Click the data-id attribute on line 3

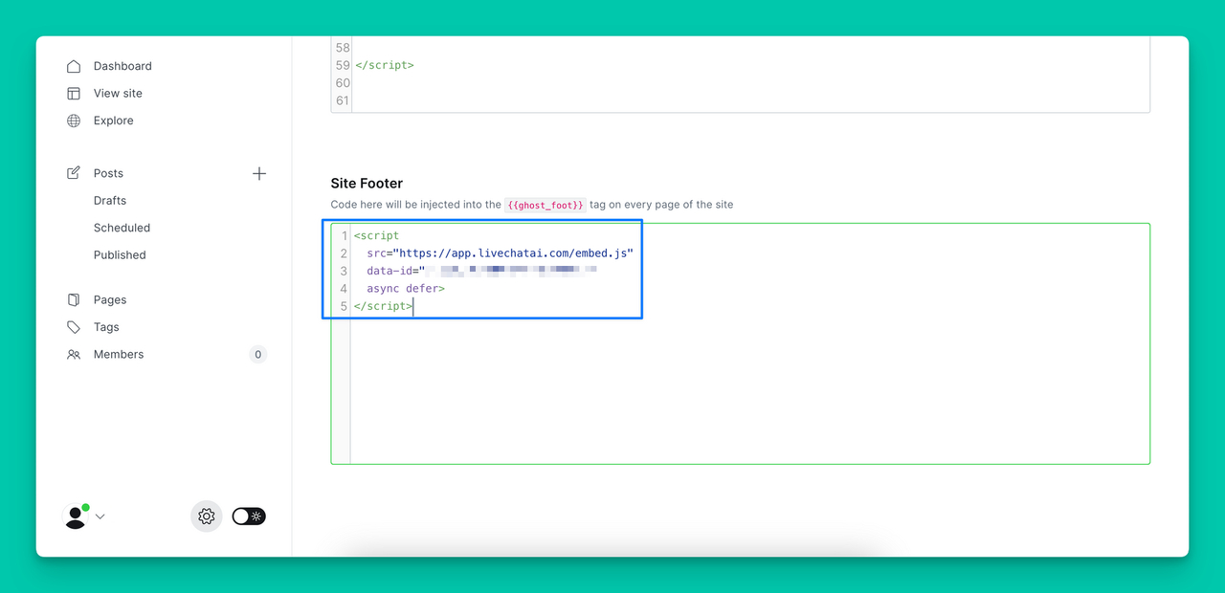coord(389,271)
